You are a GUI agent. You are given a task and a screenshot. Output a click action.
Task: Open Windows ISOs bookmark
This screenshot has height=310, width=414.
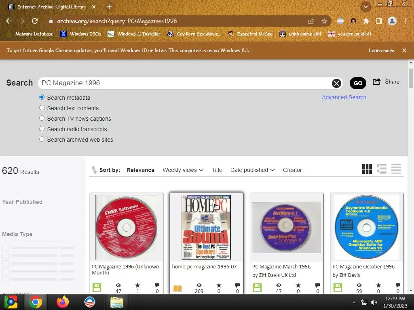[x=81, y=34]
